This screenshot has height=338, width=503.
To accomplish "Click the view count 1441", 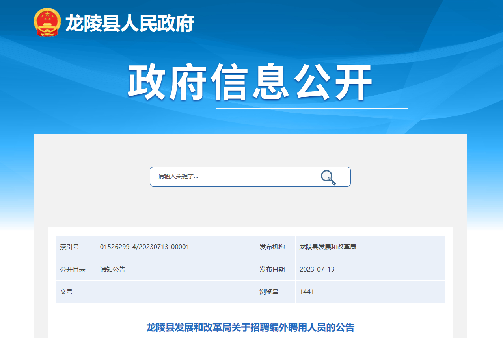I will coord(307,292).
